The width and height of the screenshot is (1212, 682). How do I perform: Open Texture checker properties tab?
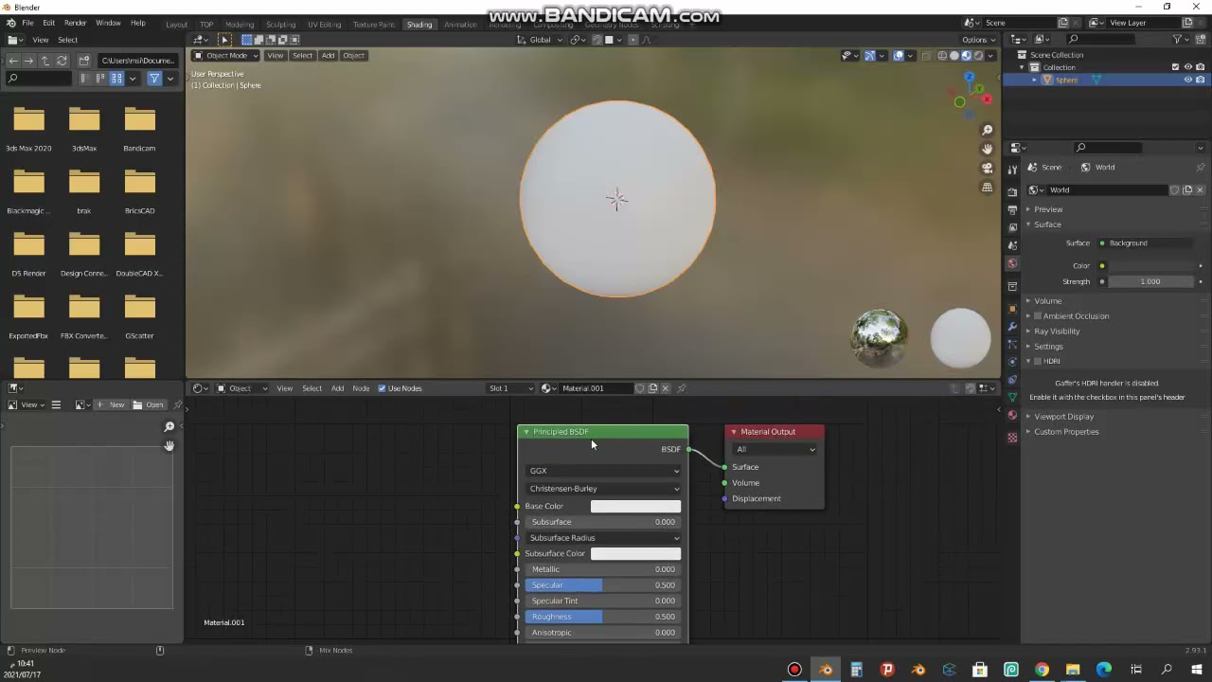1012,437
